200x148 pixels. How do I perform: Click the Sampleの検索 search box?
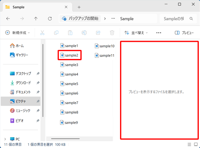click(x=178, y=19)
